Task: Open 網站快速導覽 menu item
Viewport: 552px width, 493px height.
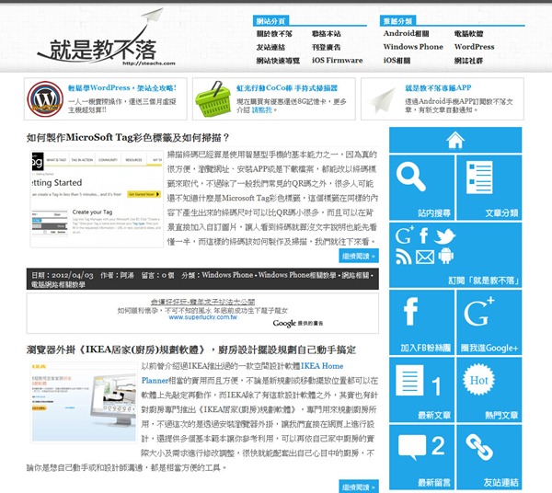Action: [278, 61]
